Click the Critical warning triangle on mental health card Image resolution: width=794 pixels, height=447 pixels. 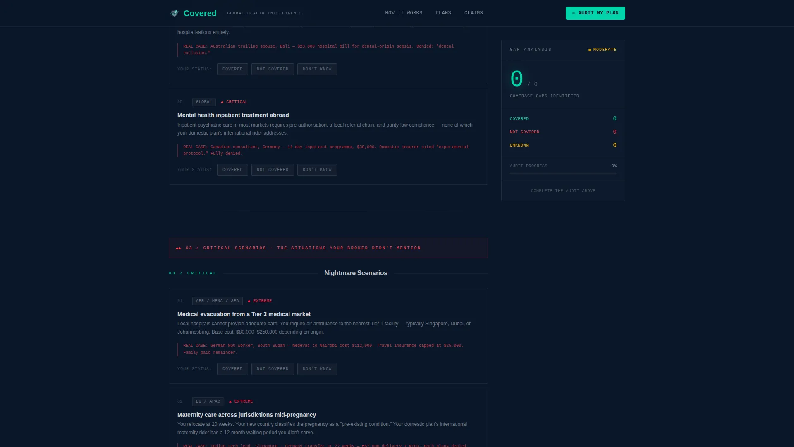point(222,102)
